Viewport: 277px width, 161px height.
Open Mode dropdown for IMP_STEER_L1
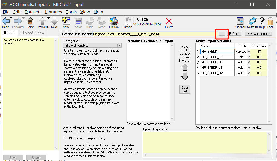pos(249,57)
